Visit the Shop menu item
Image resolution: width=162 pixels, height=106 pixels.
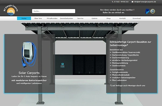pos(109,18)
